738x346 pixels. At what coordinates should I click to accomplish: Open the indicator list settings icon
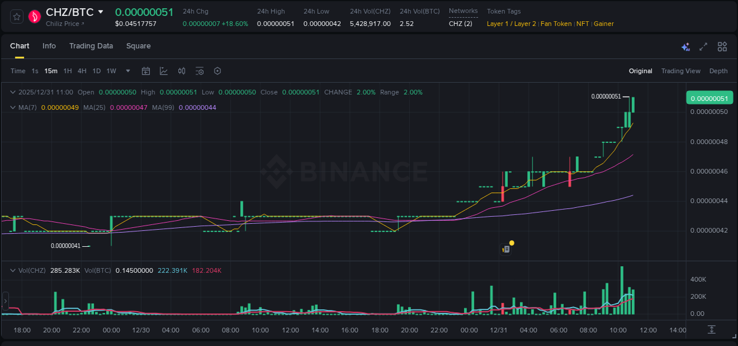coord(200,71)
